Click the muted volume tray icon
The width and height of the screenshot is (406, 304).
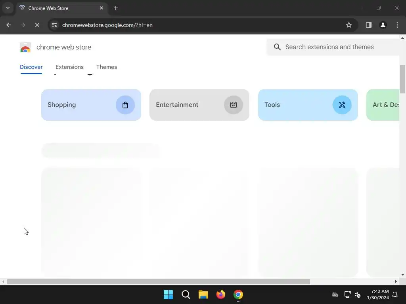(358, 294)
